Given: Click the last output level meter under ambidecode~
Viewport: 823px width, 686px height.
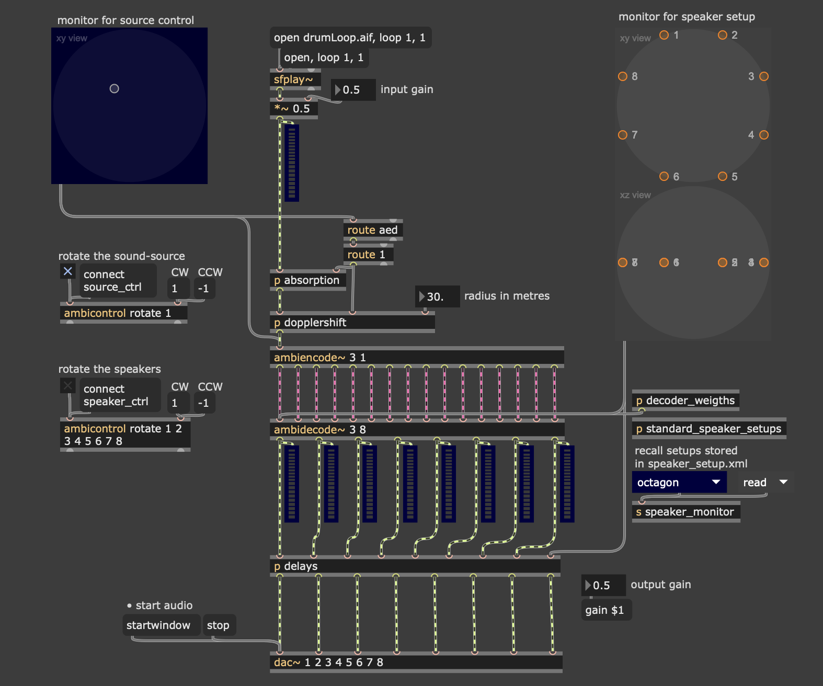Looking at the screenshot, I should pyautogui.click(x=567, y=484).
